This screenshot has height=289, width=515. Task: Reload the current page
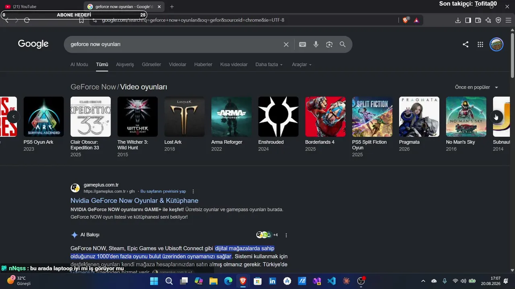pos(27,20)
